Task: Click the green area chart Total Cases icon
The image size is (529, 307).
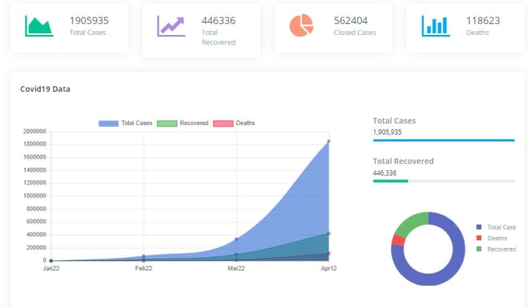Action: (39, 26)
